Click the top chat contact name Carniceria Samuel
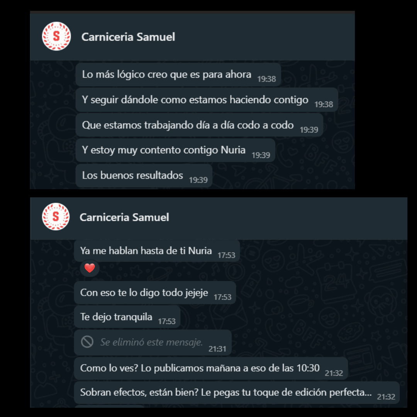 [128, 37]
